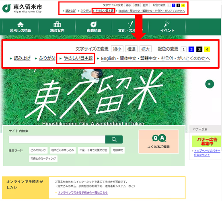Select the 出産・子育て応援交付金 keyword tag
The width and height of the screenshot is (222, 201).
[93, 150]
